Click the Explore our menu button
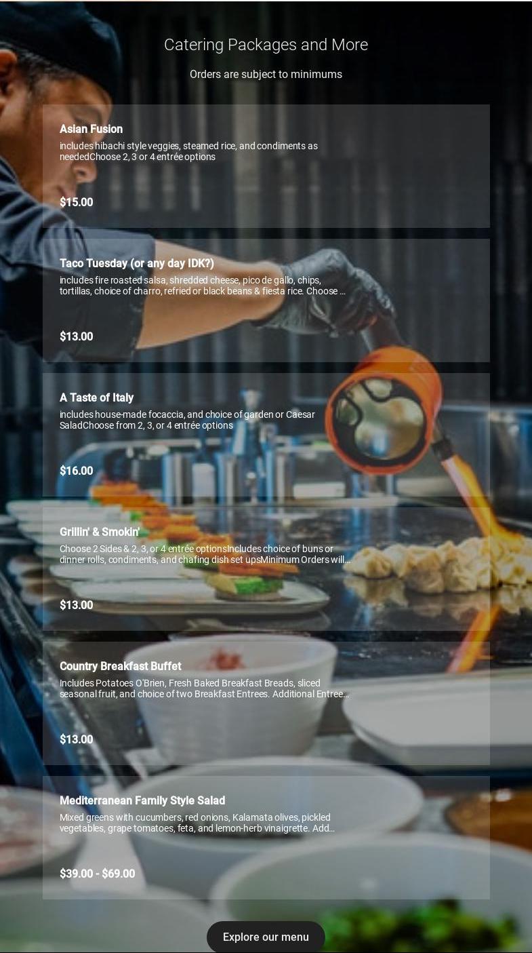 [266, 937]
